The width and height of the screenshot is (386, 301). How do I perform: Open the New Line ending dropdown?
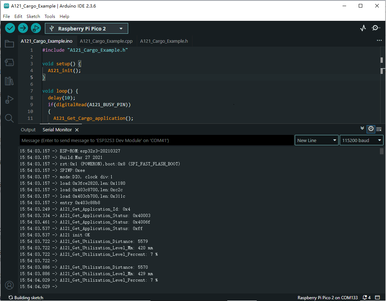pyautogui.click(x=317, y=140)
